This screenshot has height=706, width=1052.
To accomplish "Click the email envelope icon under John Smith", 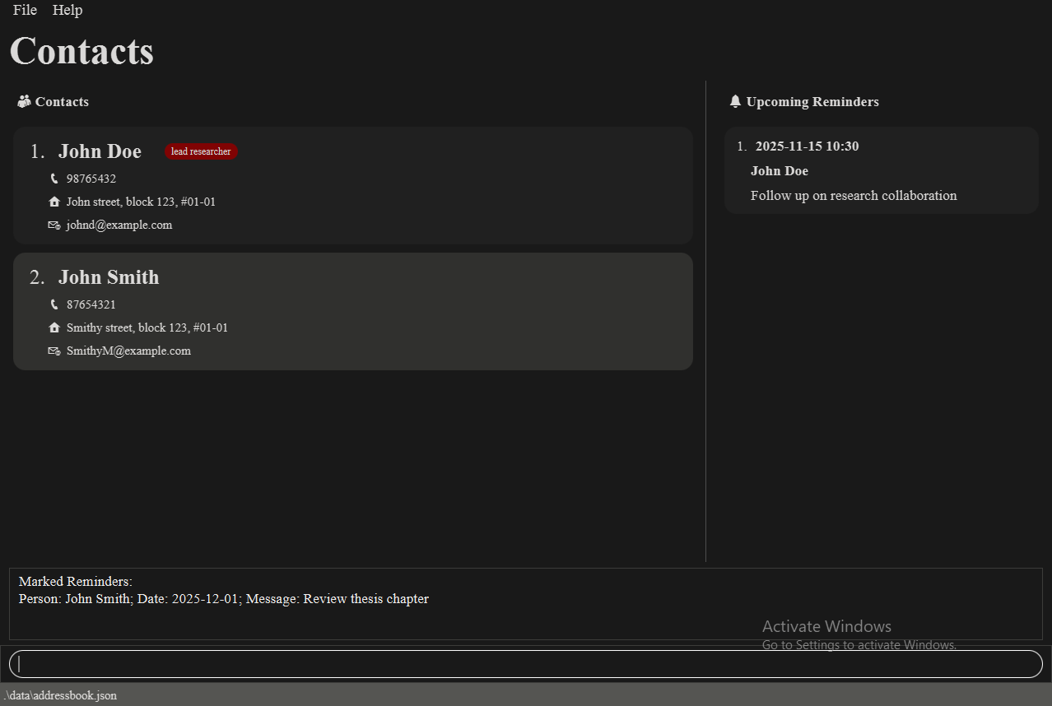I will click(54, 351).
